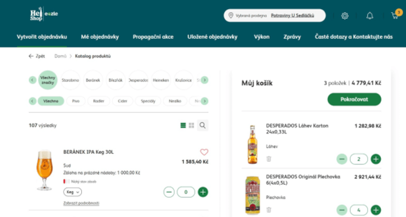The image size is (406, 217).
Task: Increase DESPERADOS Originál Plechovka quantity
Action: (x=376, y=210)
